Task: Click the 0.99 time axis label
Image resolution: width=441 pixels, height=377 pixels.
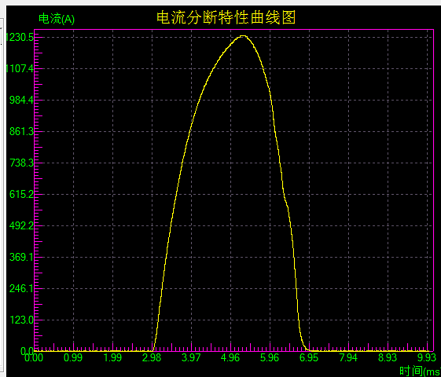Action: tap(73, 358)
